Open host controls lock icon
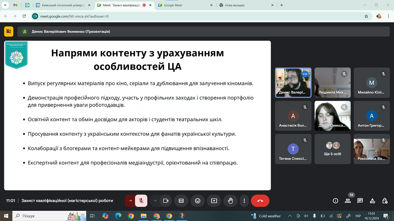 (x=385, y=201)
